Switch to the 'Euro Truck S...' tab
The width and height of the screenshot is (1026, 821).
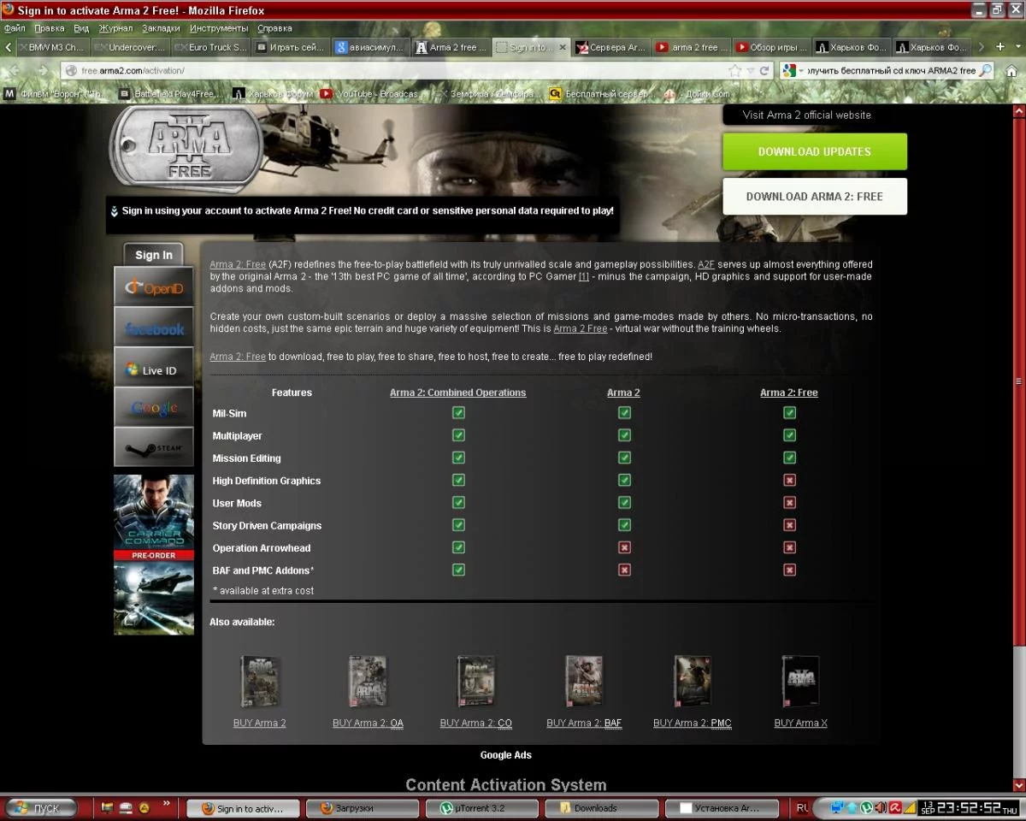(209, 48)
